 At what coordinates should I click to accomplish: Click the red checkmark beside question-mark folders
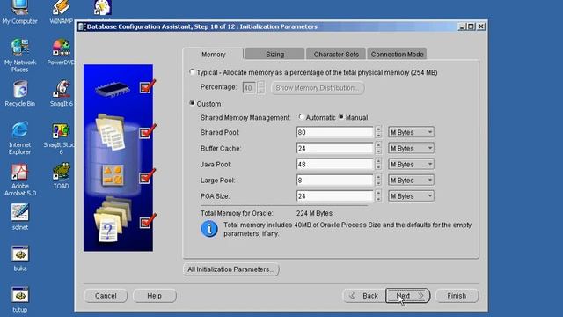(x=147, y=221)
